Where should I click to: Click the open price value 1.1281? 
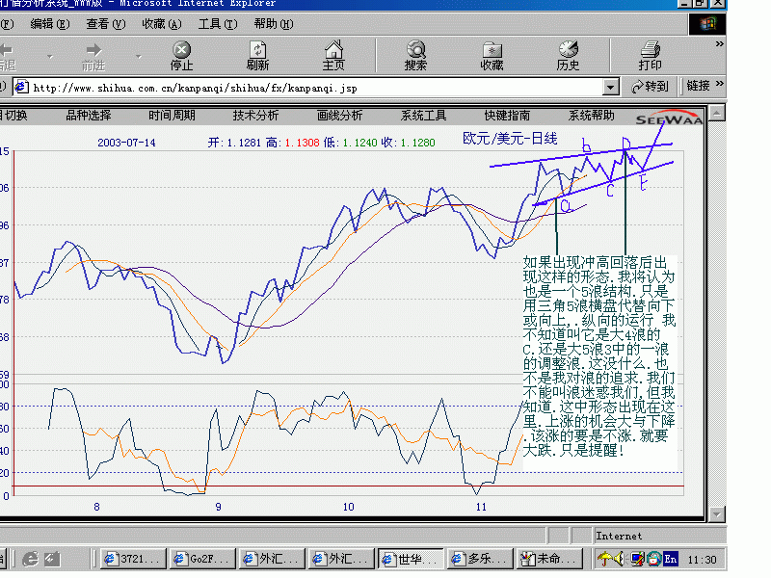point(244,143)
